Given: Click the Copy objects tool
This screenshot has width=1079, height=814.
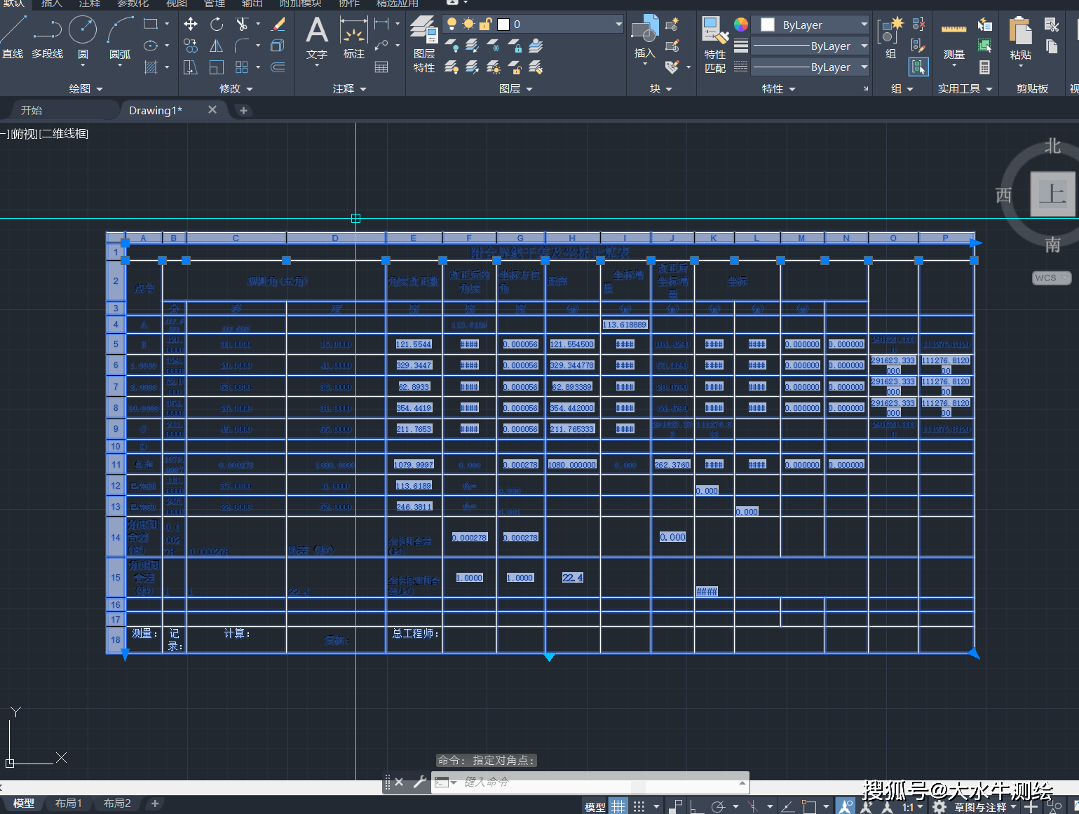Looking at the screenshot, I should [x=191, y=46].
